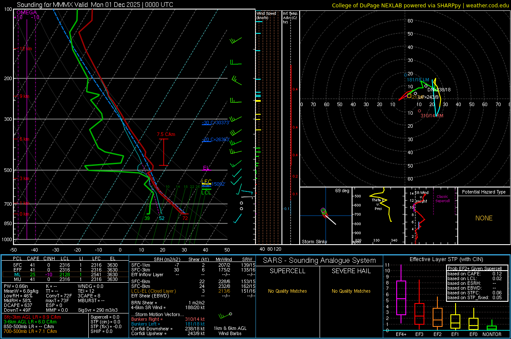The image size is (511, 339).
Task: Click the '700-500mb LR = 7.1 C/km' line
Action: (30, 332)
